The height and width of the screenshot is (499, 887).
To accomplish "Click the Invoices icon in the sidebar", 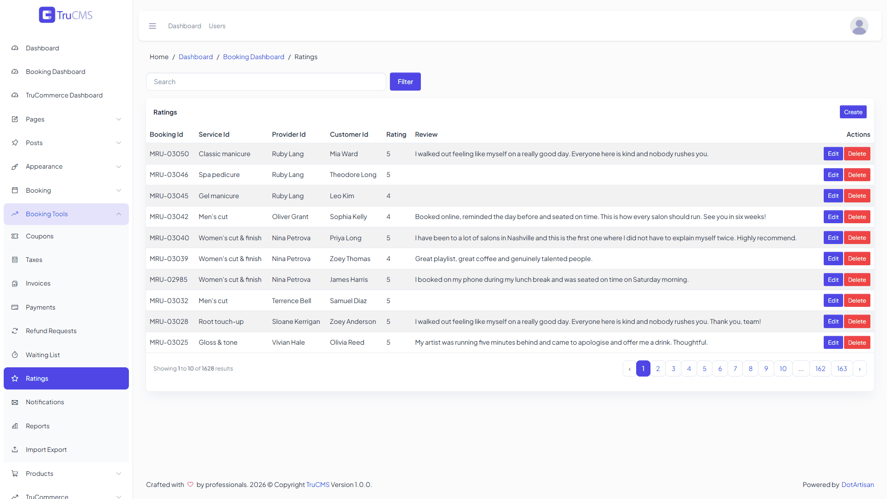I will (15, 283).
